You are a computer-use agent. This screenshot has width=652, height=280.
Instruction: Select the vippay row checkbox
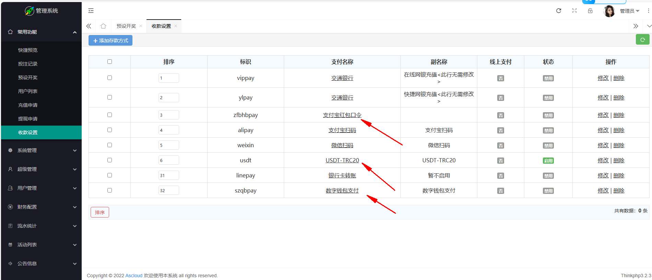[x=109, y=78]
